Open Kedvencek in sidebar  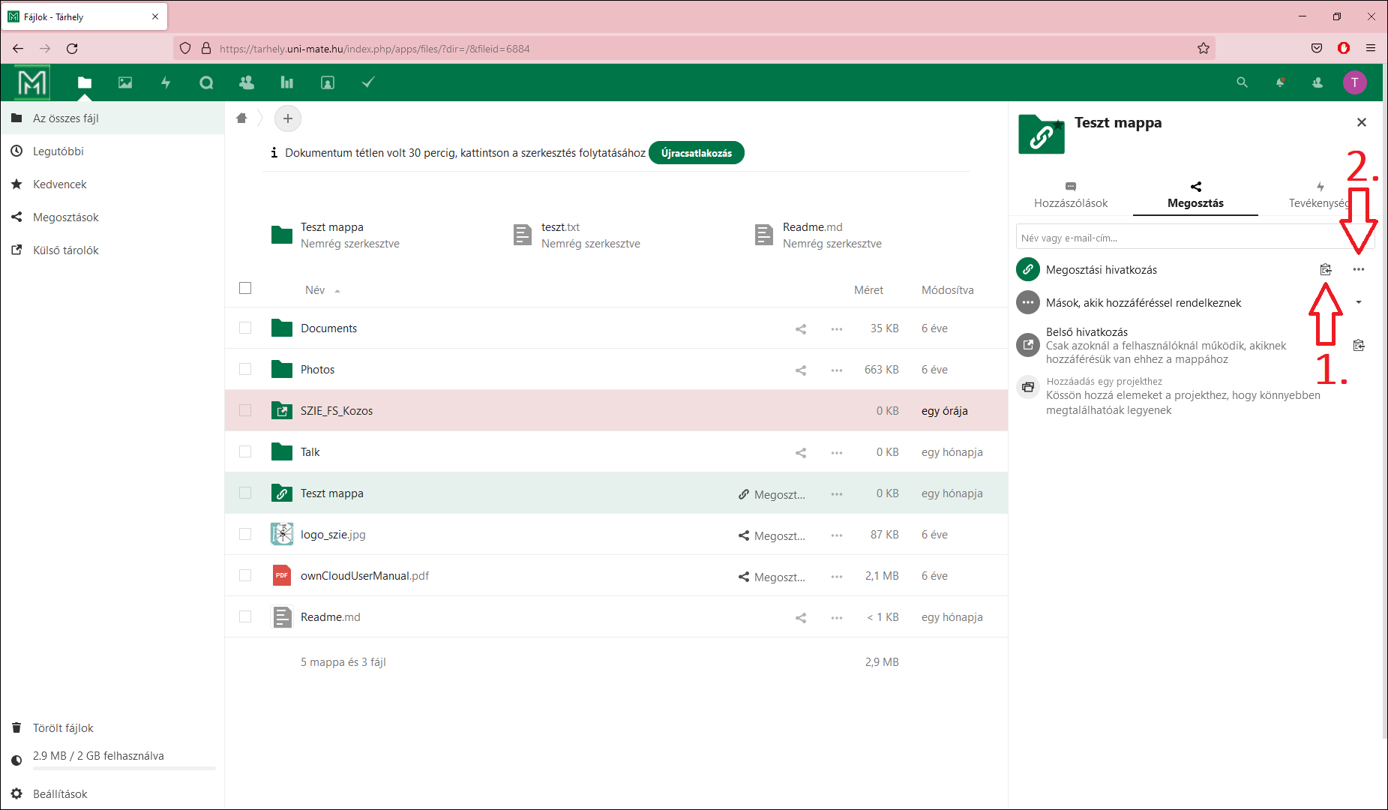click(x=112, y=184)
